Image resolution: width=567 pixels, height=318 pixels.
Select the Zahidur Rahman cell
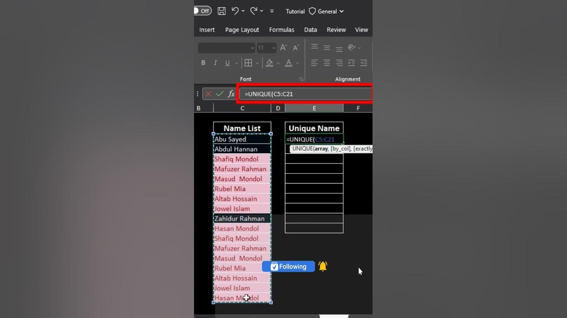click(x=242, y=219)
